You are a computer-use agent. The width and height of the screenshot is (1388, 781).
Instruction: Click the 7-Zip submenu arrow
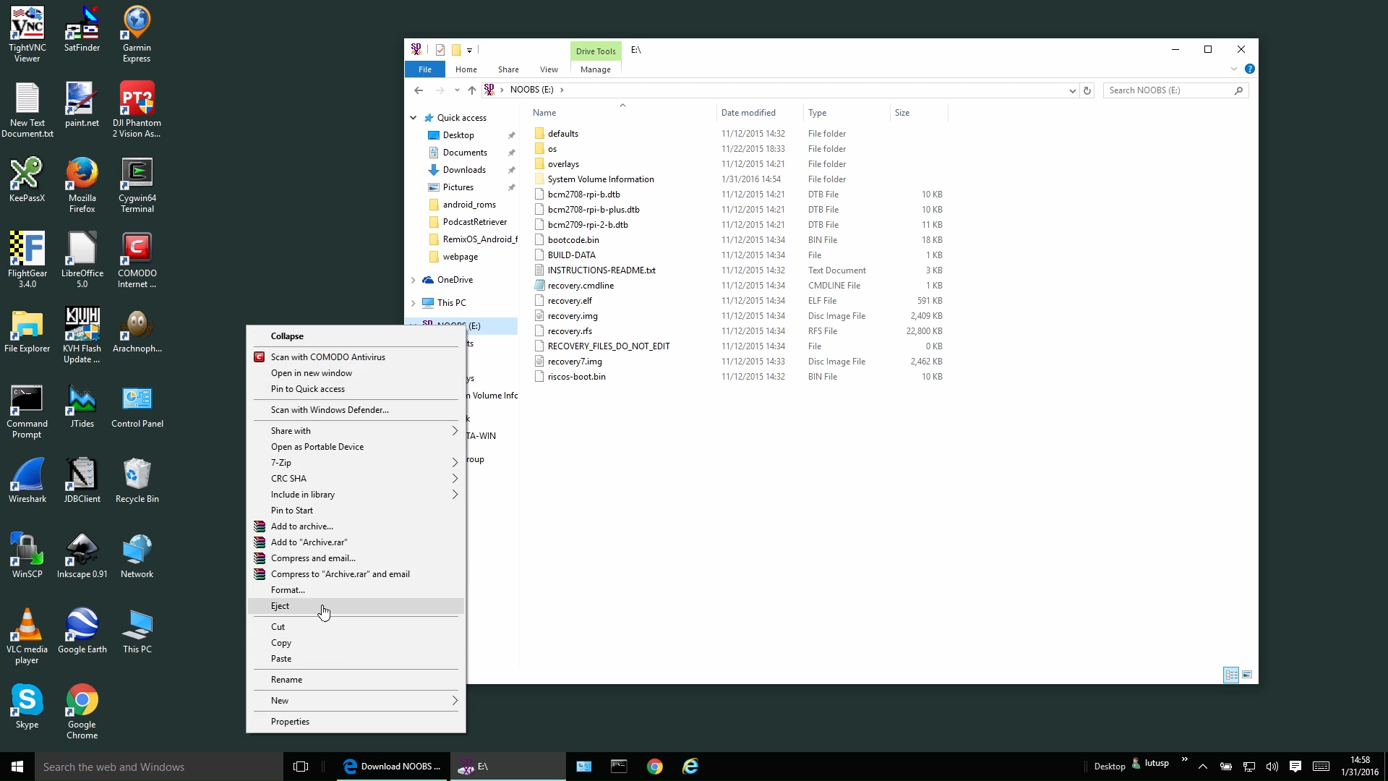click(x=455, y=461)
